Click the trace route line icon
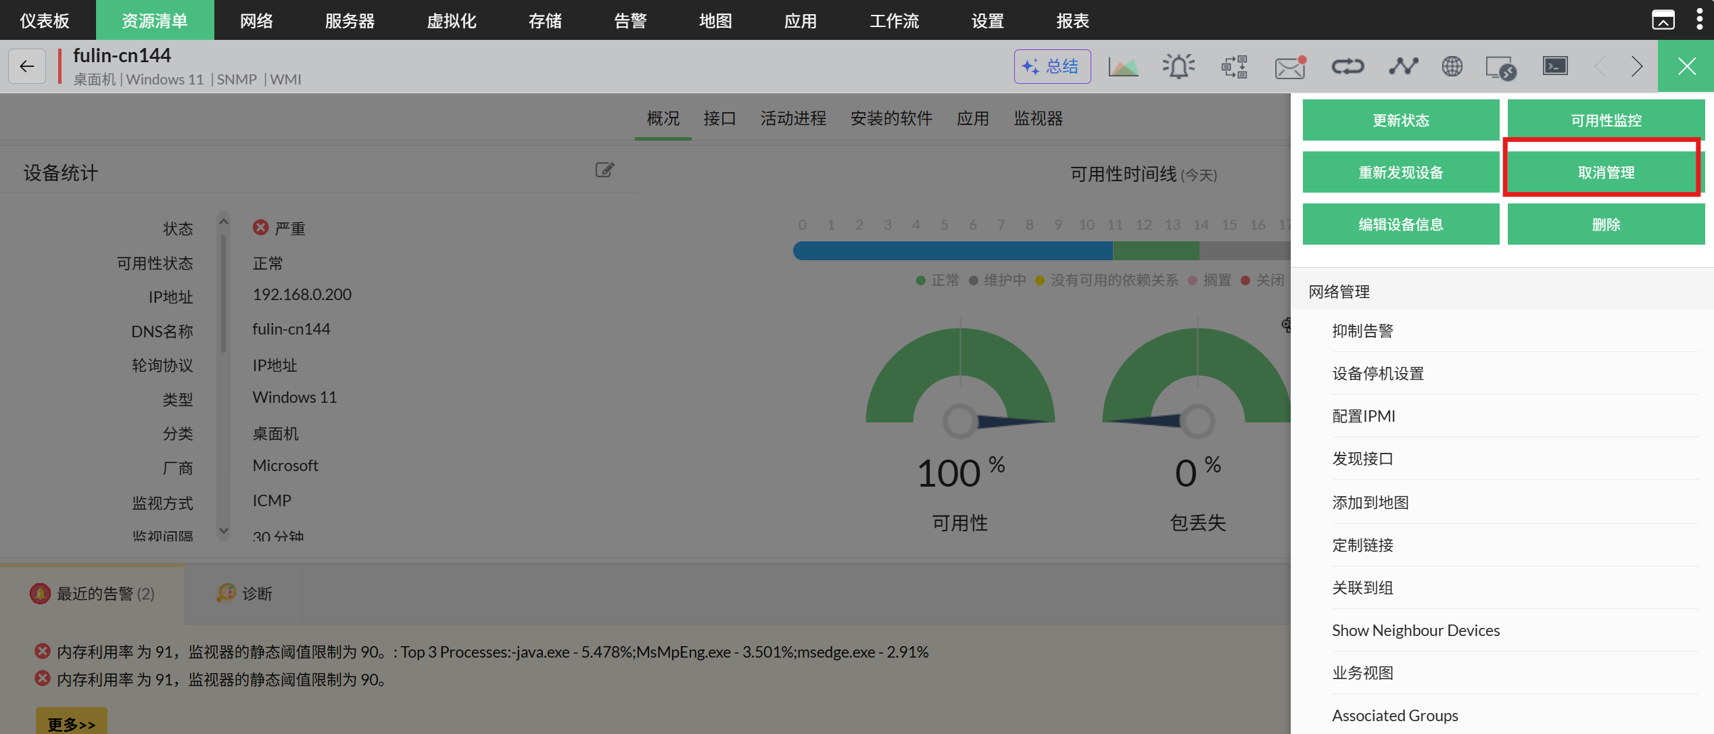 click(1403, 66)
